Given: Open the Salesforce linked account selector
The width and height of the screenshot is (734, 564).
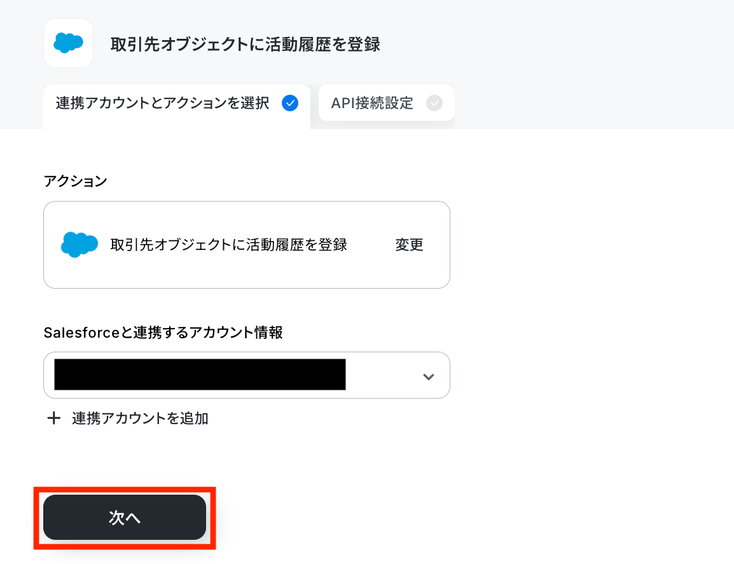Looking at the screenshot, I should coord(247,375).
